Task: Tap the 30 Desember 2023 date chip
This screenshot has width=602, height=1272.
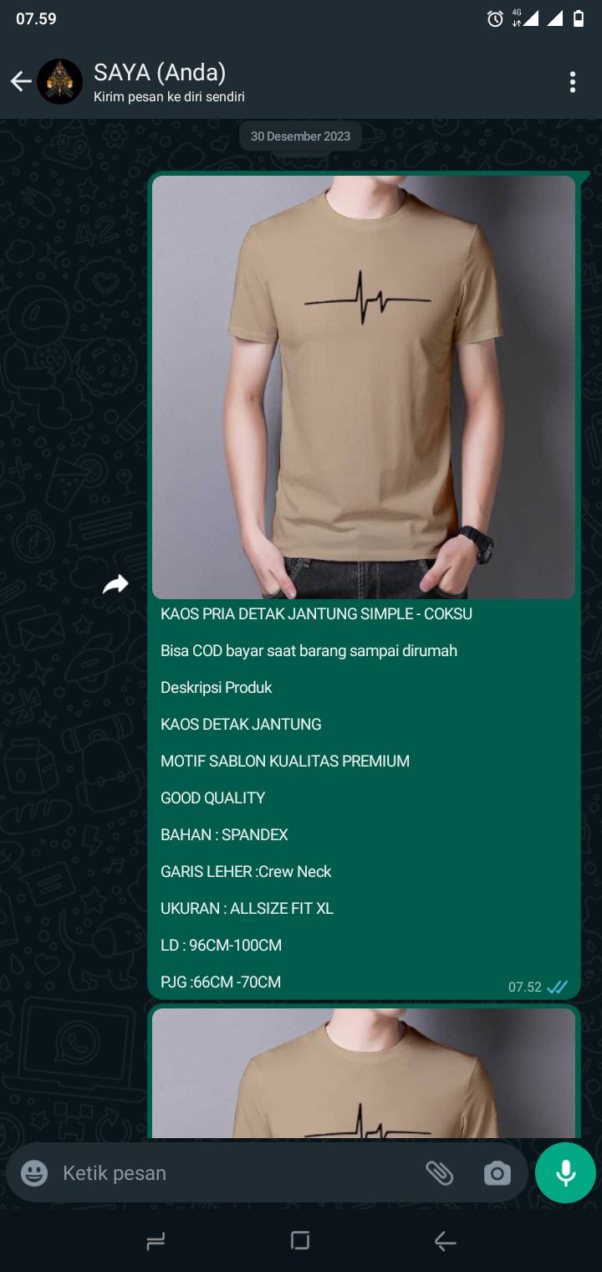Action: [300, 136]
